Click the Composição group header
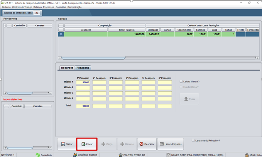 [105, 26]
